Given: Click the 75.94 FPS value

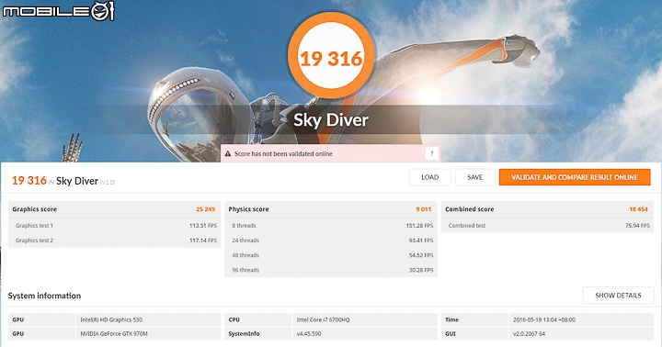Looking at the screenshot, I should click(x=637, y=226).
